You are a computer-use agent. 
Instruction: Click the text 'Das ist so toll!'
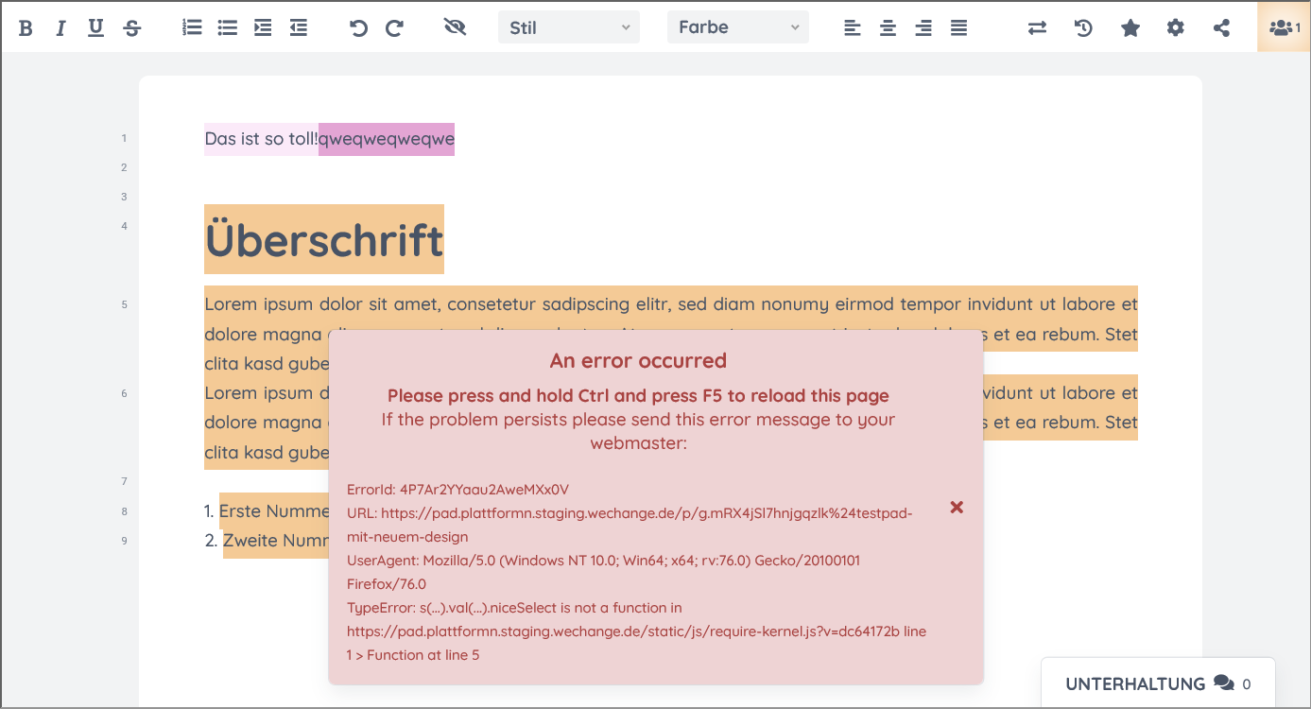pyautogui.click(x=261, y=140)
